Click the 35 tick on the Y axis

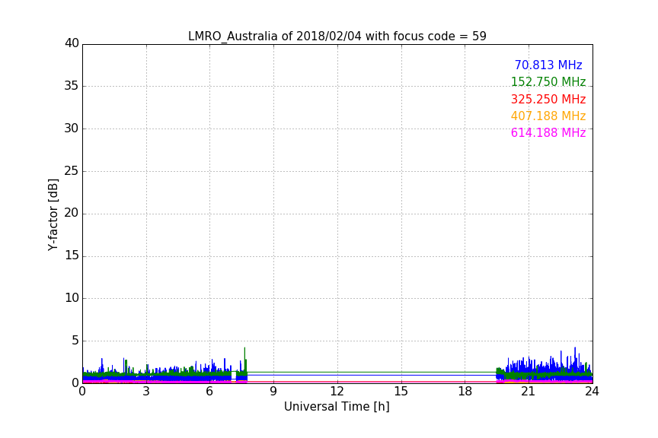pos(72,86)
